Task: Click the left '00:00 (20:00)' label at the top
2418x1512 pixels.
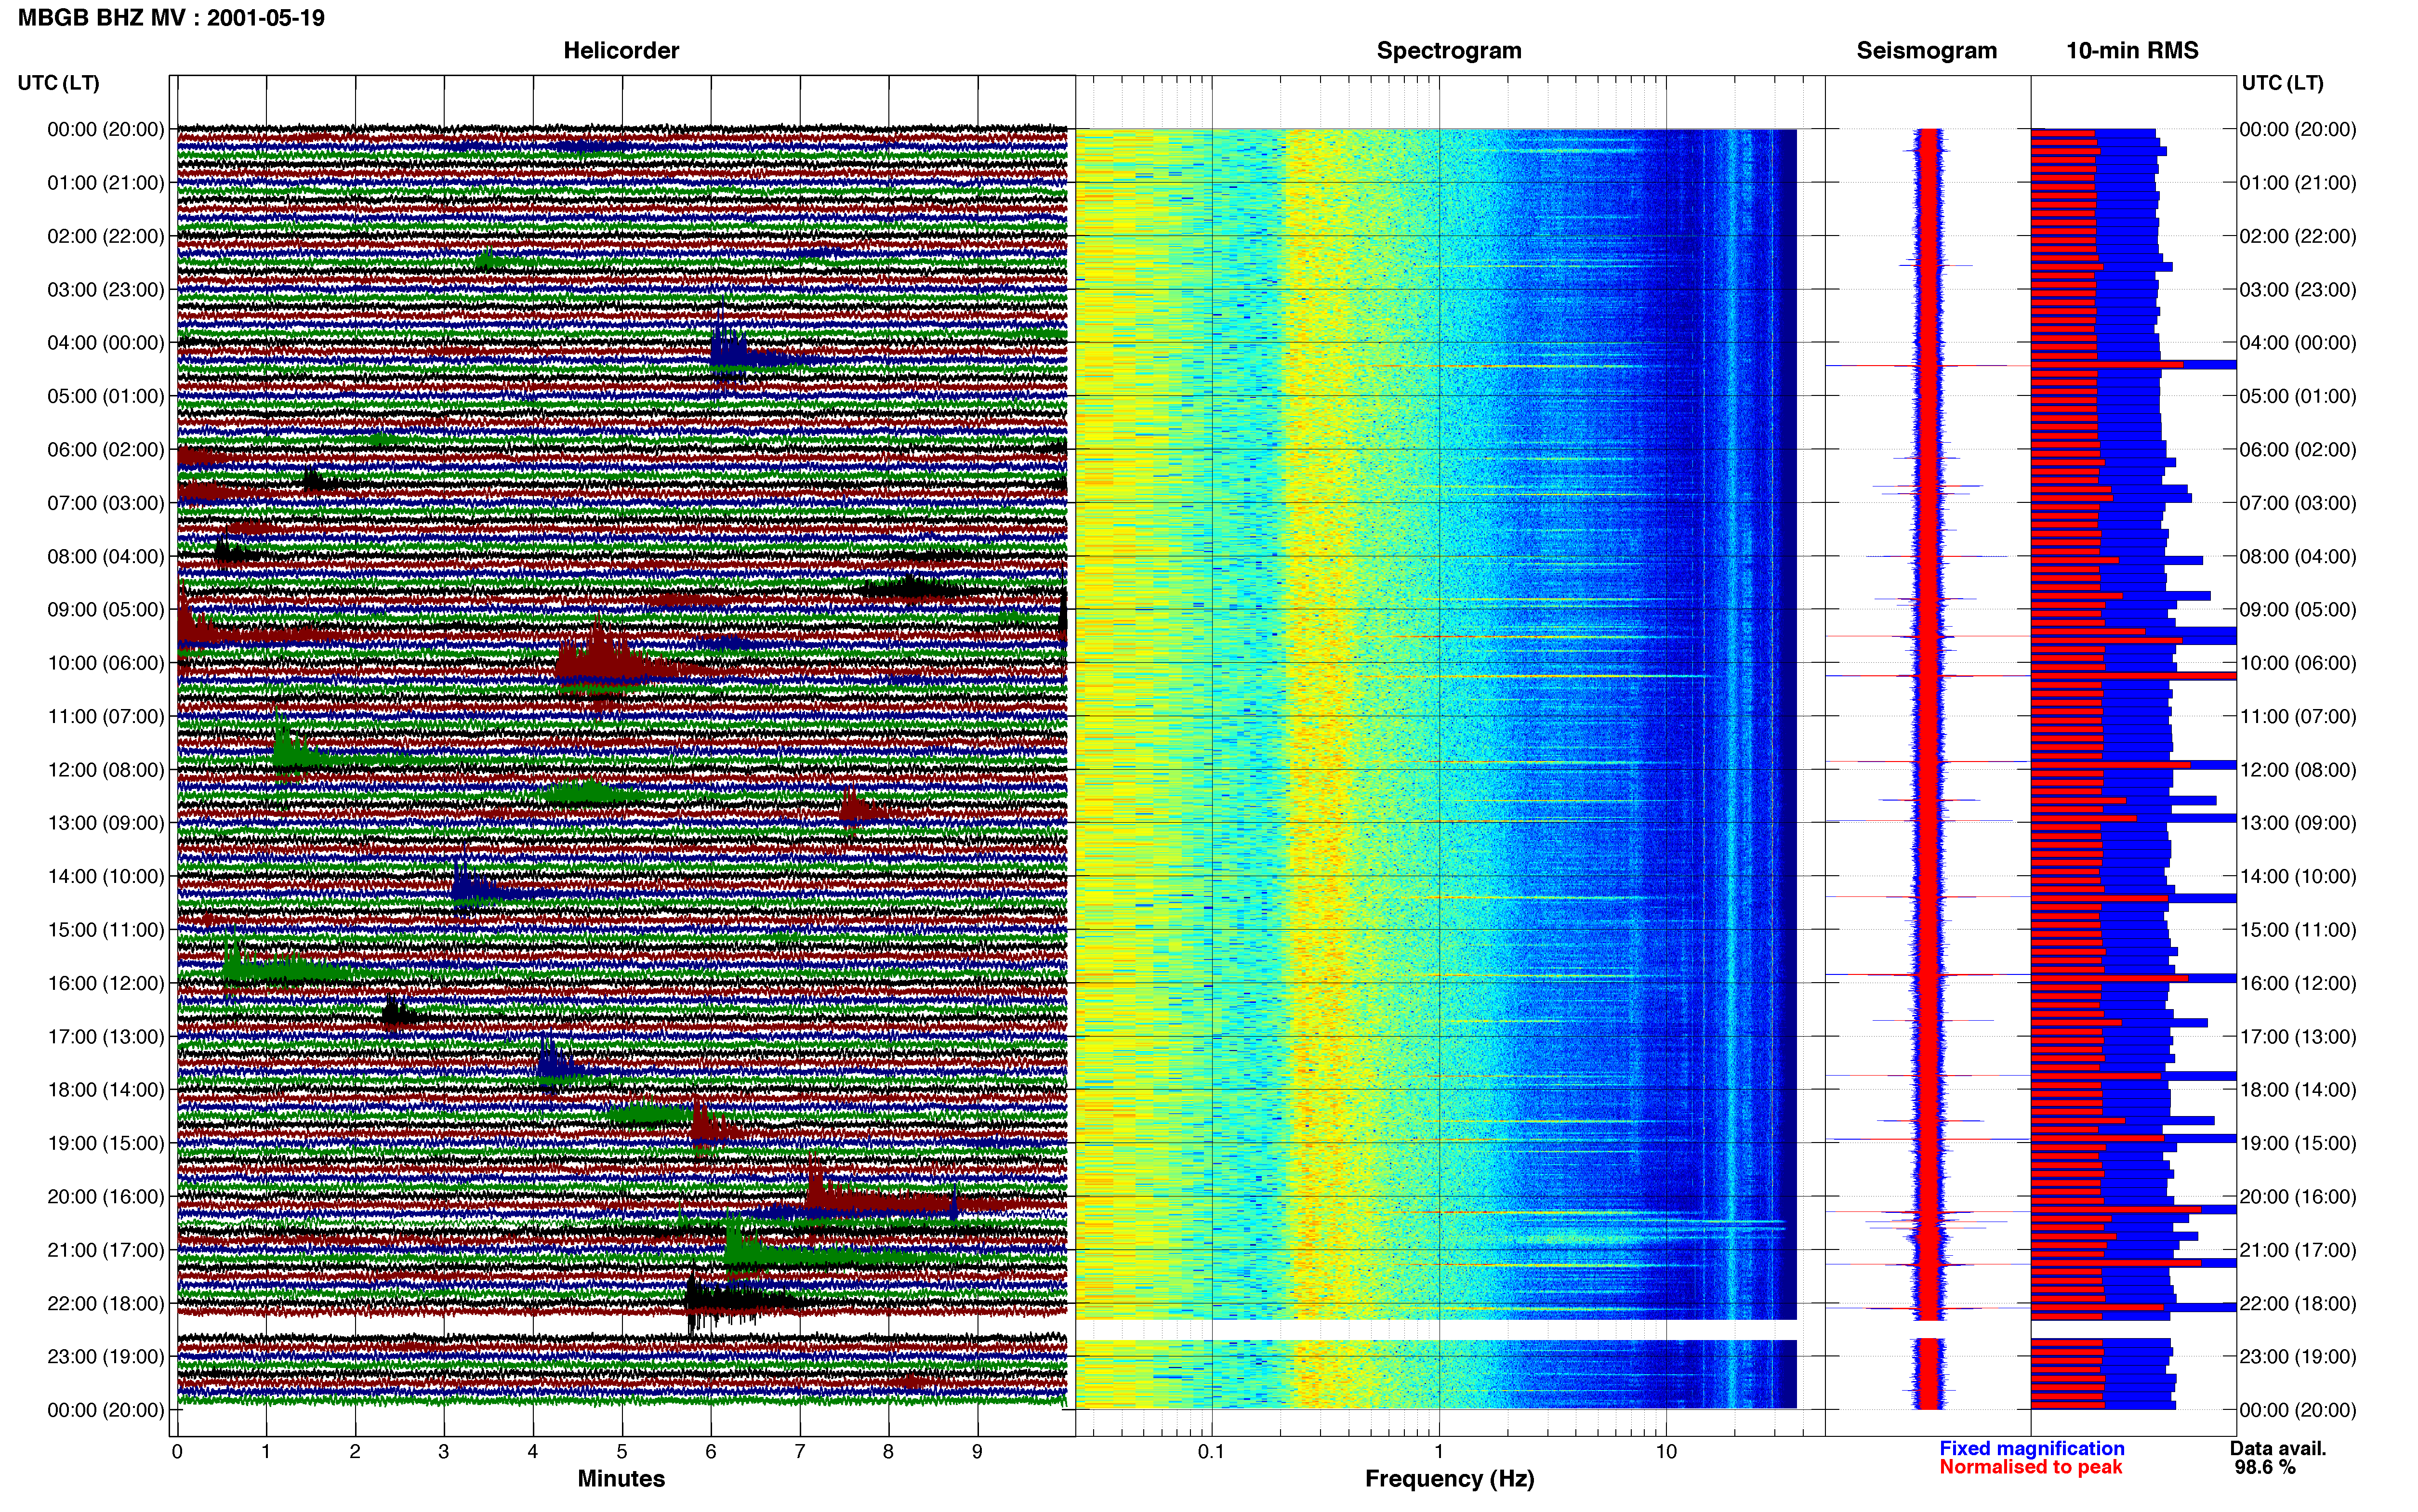Action: pos(106,130)
